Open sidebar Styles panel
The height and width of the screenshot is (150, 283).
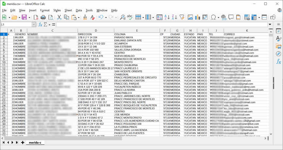(278, 38)
